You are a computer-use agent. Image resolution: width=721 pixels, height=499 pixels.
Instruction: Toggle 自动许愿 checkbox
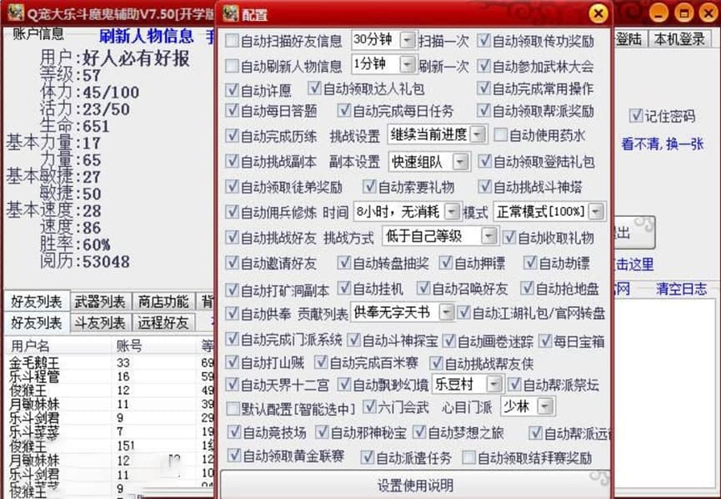(x=233, y=89)
